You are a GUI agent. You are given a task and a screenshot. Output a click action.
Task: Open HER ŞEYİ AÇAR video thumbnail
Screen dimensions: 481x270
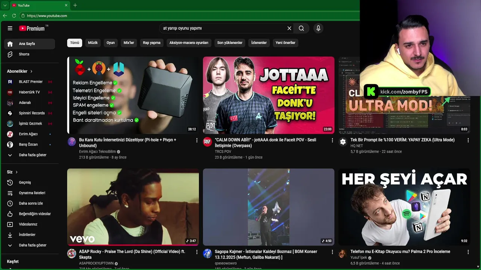coord(404,207)
